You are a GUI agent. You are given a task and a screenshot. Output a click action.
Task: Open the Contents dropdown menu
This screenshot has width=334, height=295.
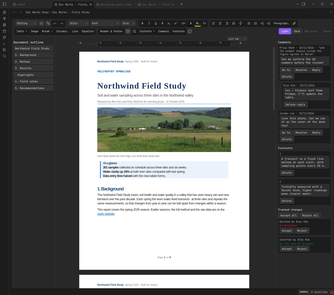(147, 31)
